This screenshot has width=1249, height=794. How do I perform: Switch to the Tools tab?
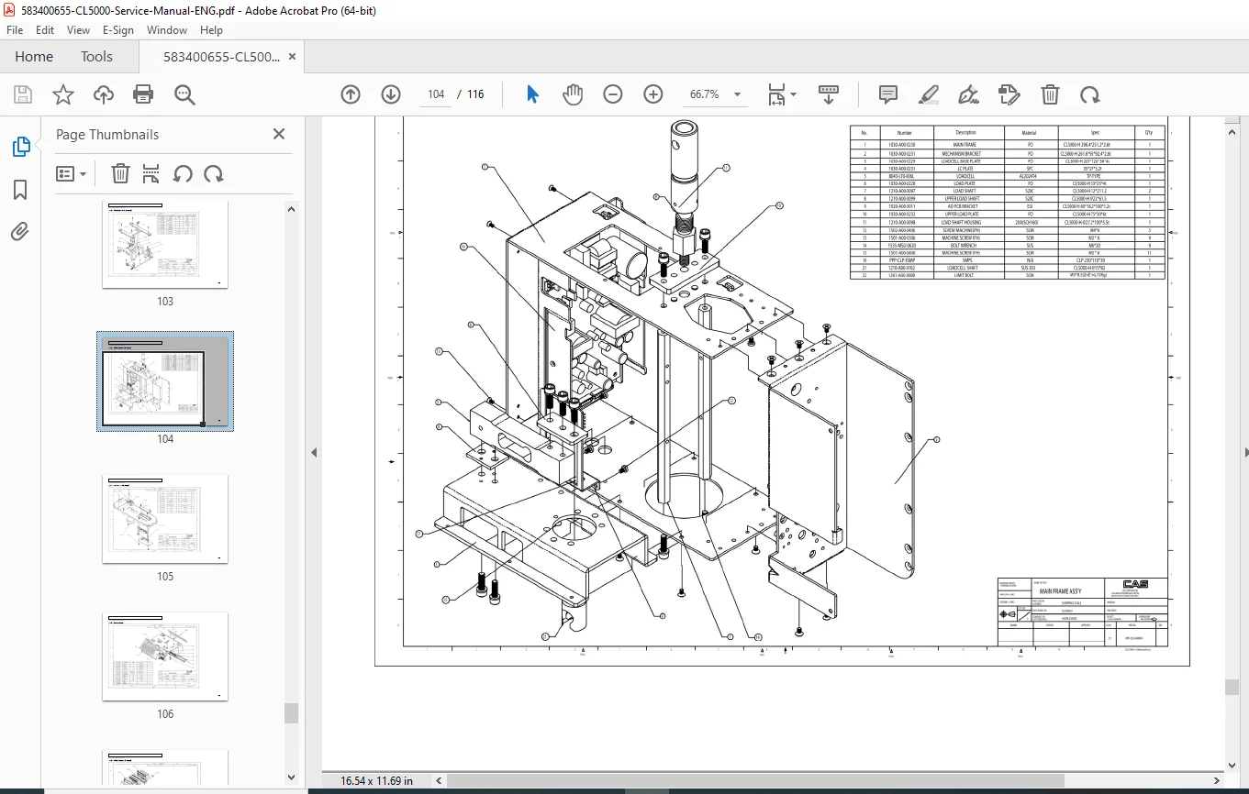[96, 57]
